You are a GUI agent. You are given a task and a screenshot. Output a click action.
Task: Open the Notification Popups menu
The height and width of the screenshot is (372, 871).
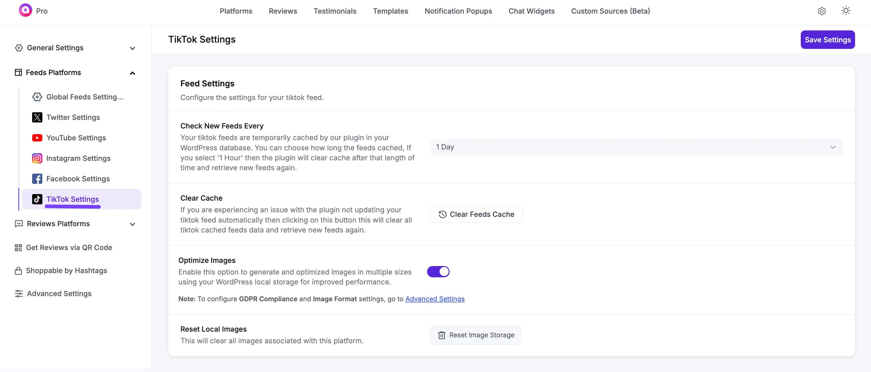tap(458, 11)
